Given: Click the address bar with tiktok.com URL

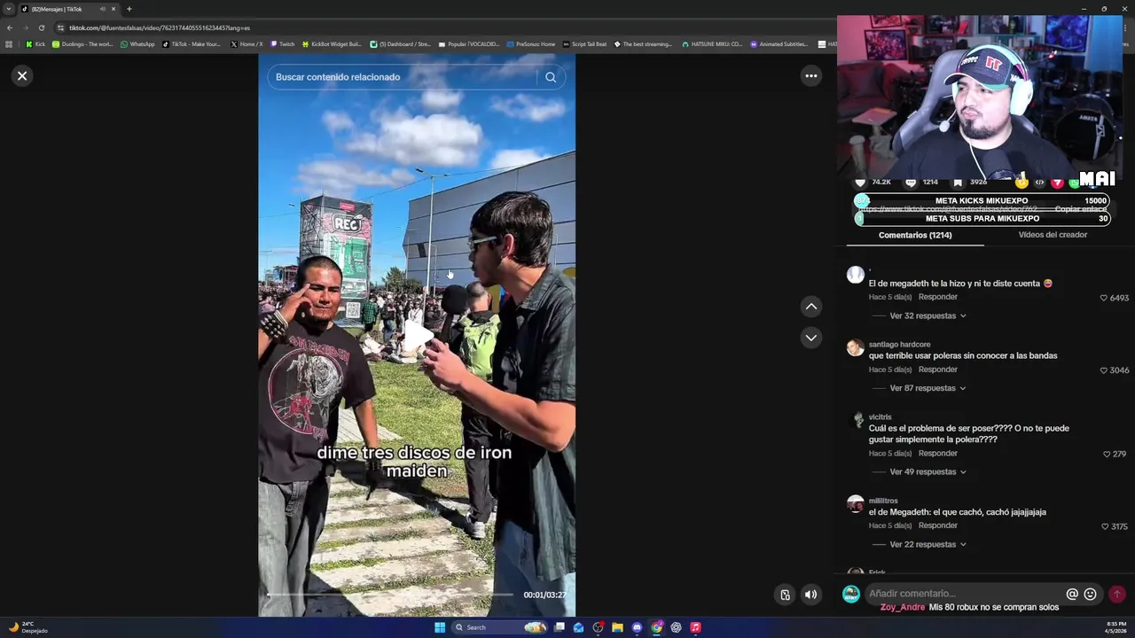Looking at the screenshot, I should 443,27.
